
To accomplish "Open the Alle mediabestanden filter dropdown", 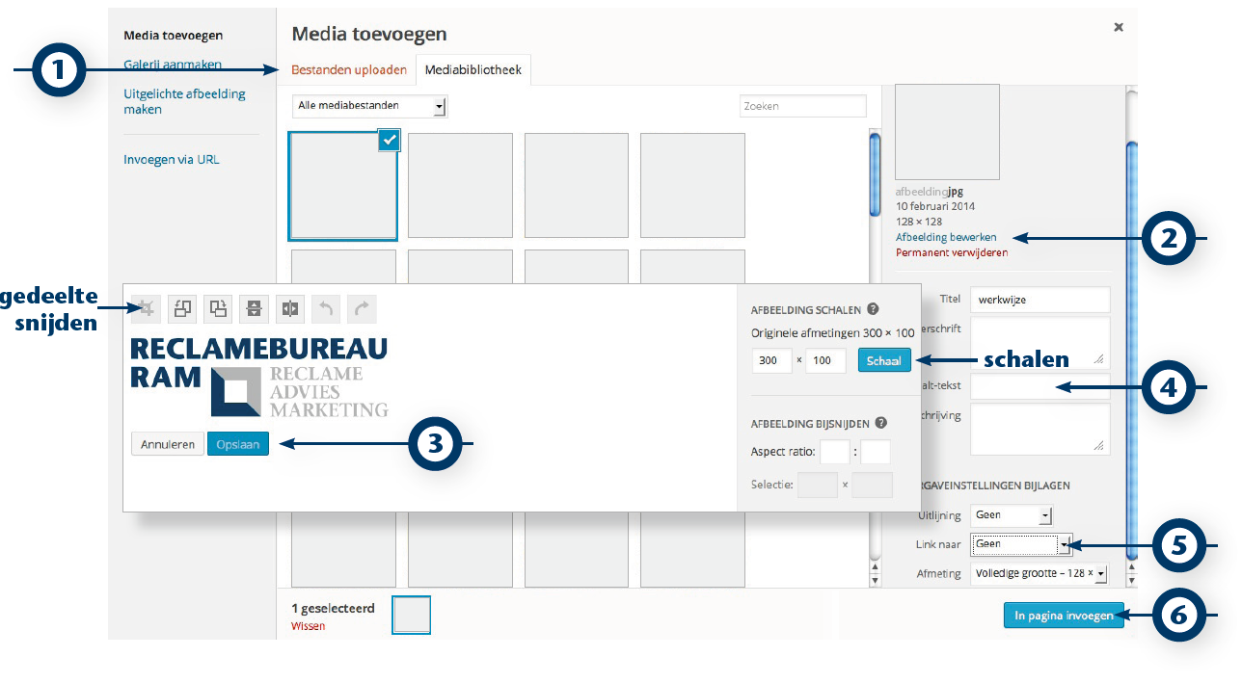I will click(x=369, y=106).
